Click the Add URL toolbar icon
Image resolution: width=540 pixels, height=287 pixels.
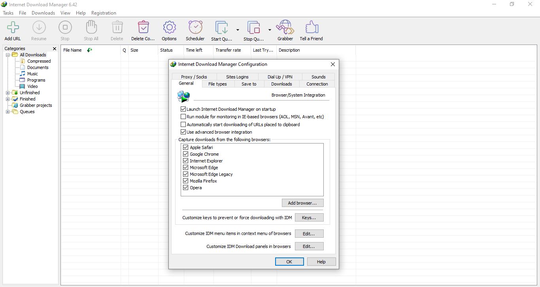[13, 28]
